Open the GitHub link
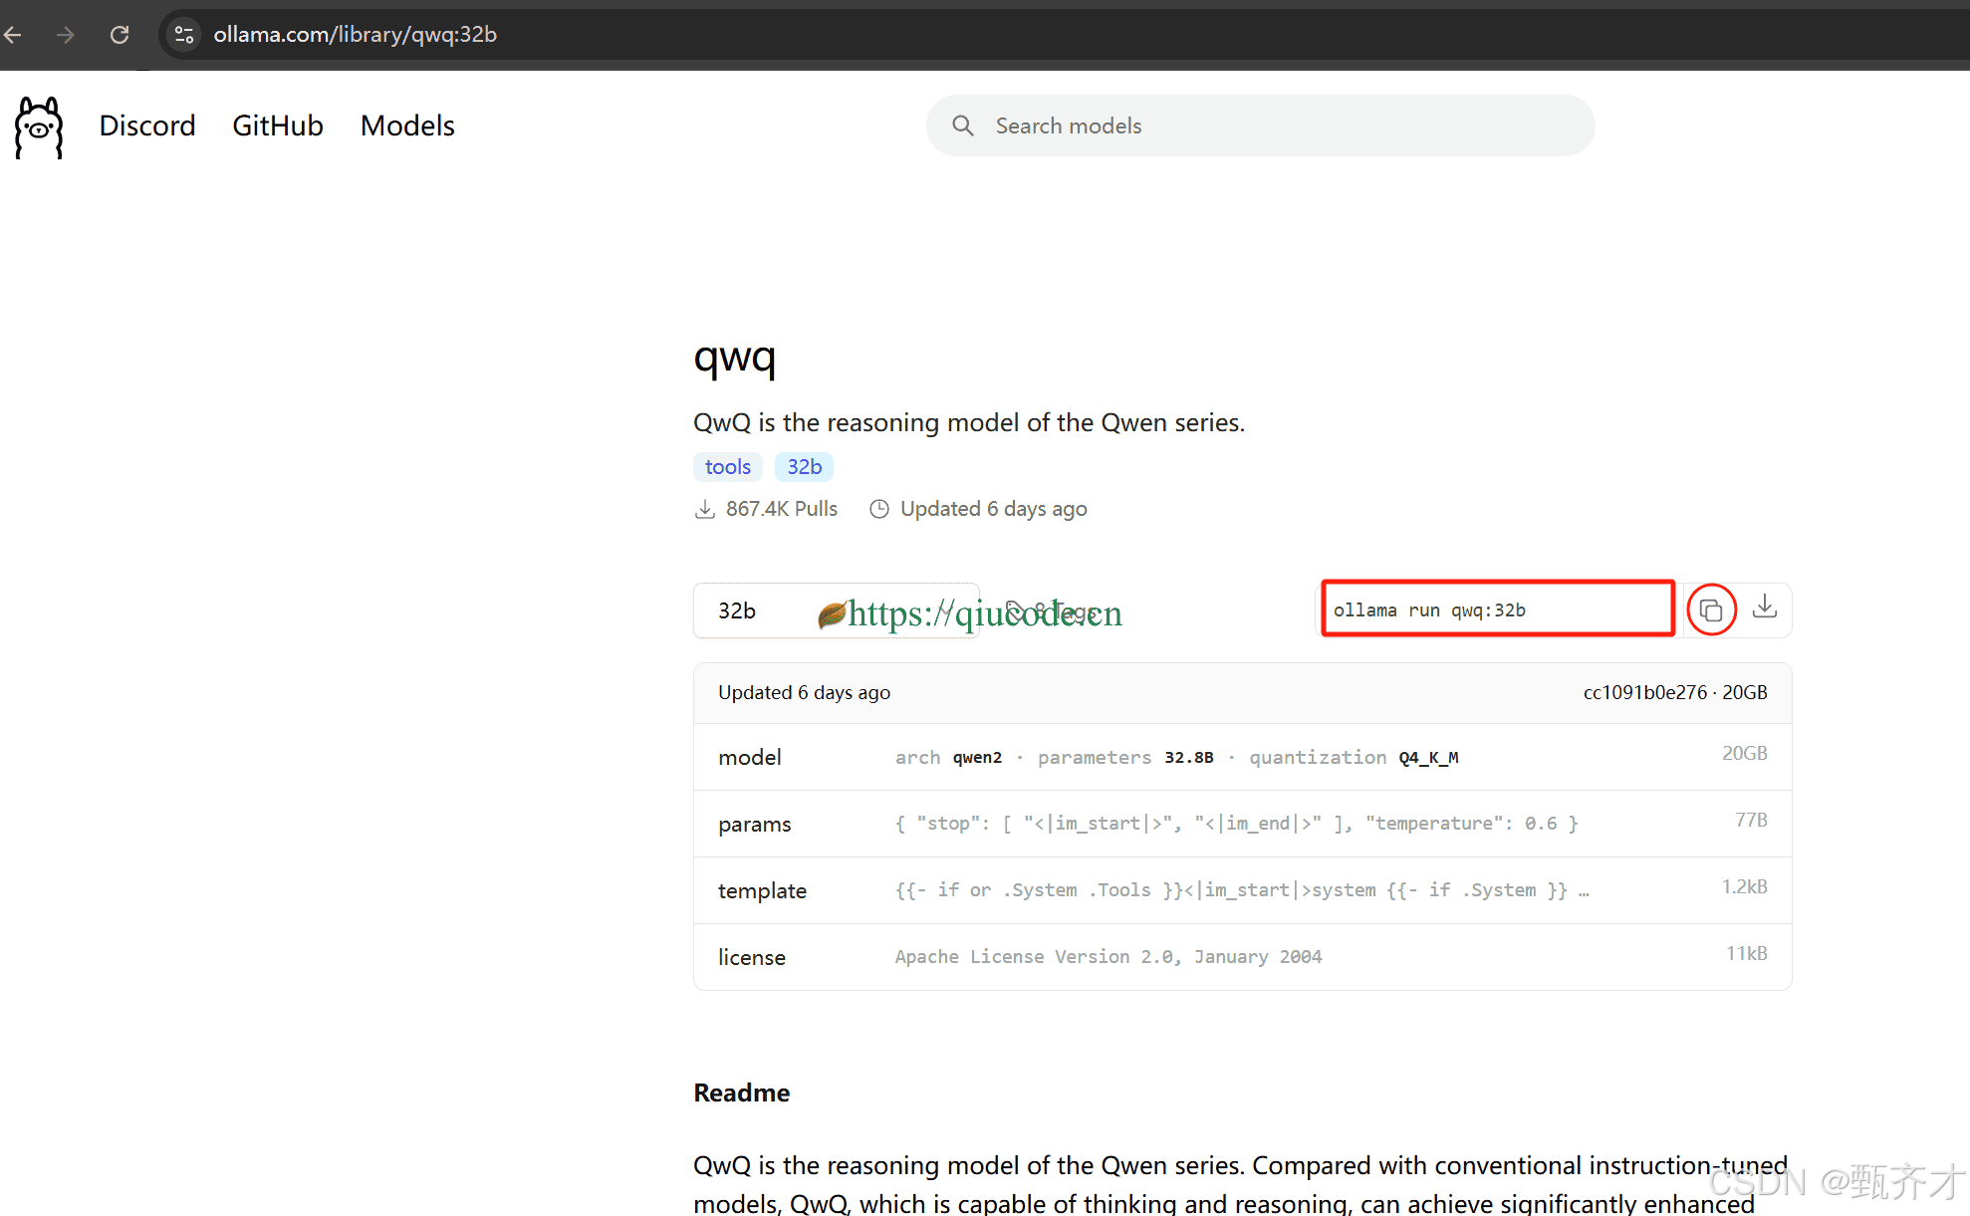This screenshot has height=1216, width=1970. (x=278, y=125)
